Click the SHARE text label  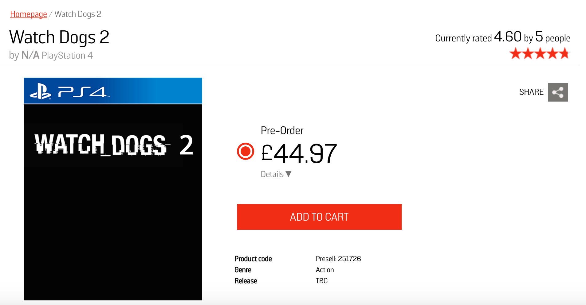pos(531,92)
